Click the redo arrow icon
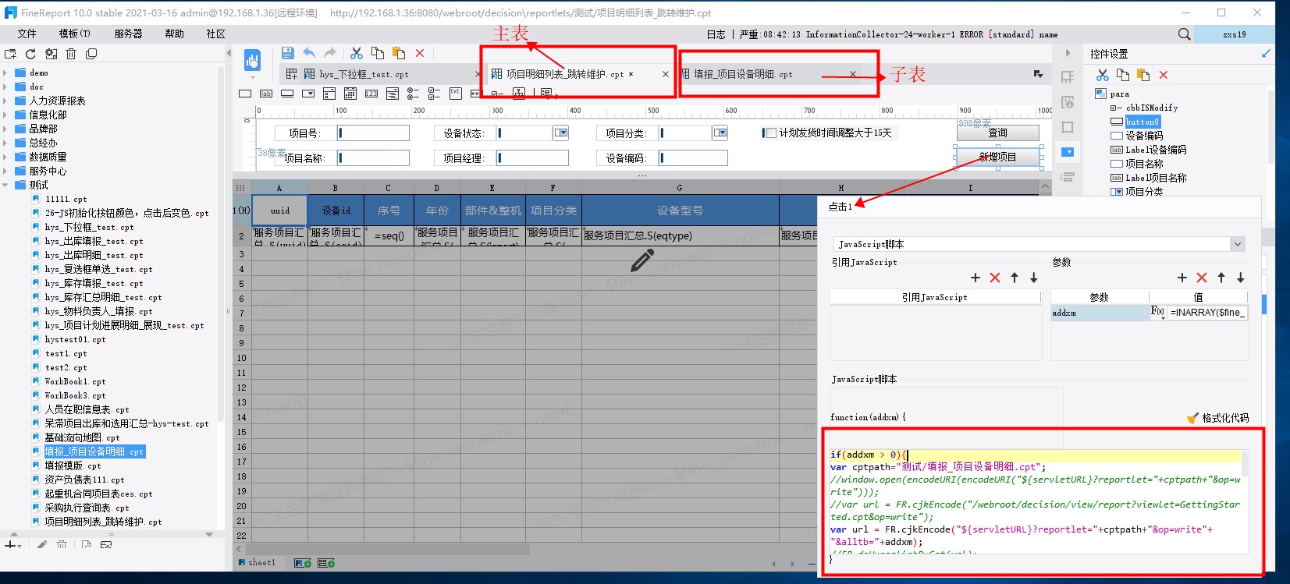This screenshot has width=1290, height=584. point(330,53)
